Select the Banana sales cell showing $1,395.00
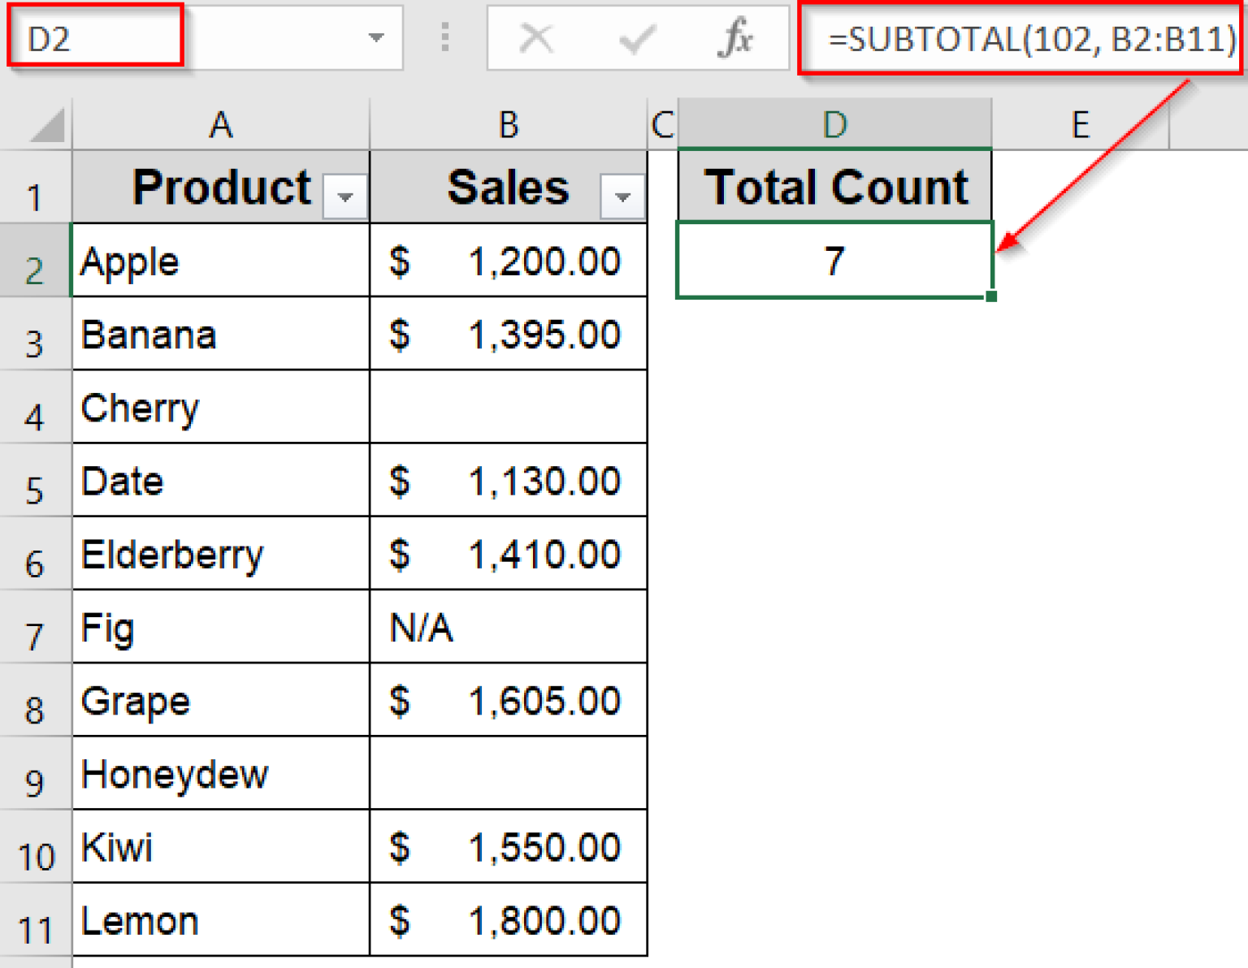1248x968 pixels. coord(508,334)
